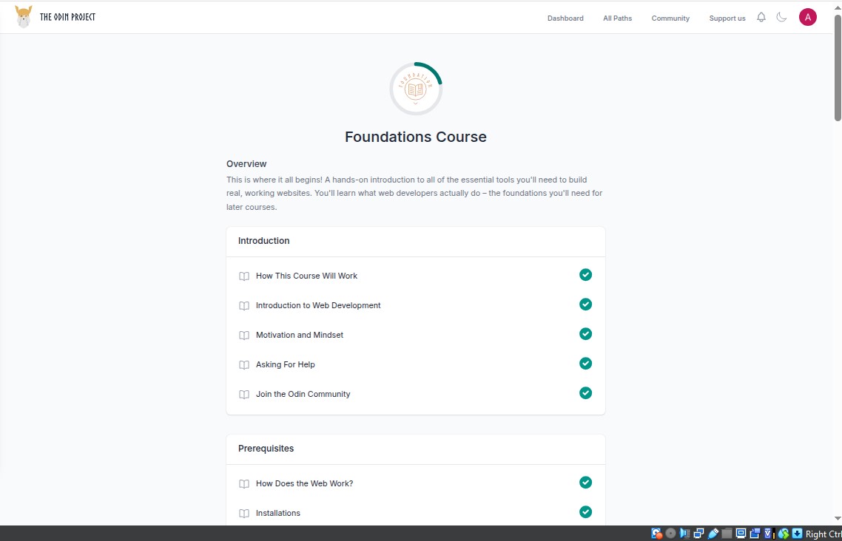Click VirtualBox mouse integration icon
Image resolution: width=842 pixels, height=541 pixels.
coord(784,534)
